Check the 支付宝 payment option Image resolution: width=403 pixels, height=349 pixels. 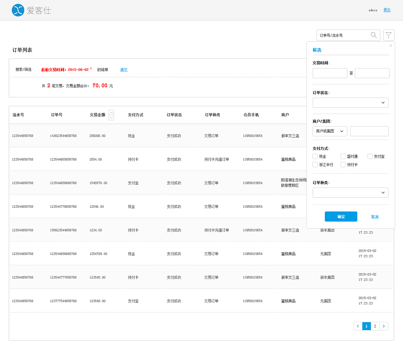pos(370,156)
